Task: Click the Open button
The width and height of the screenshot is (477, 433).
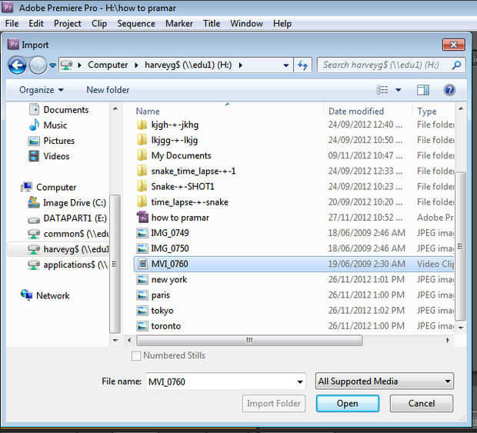Action: [x=348, y=404]
